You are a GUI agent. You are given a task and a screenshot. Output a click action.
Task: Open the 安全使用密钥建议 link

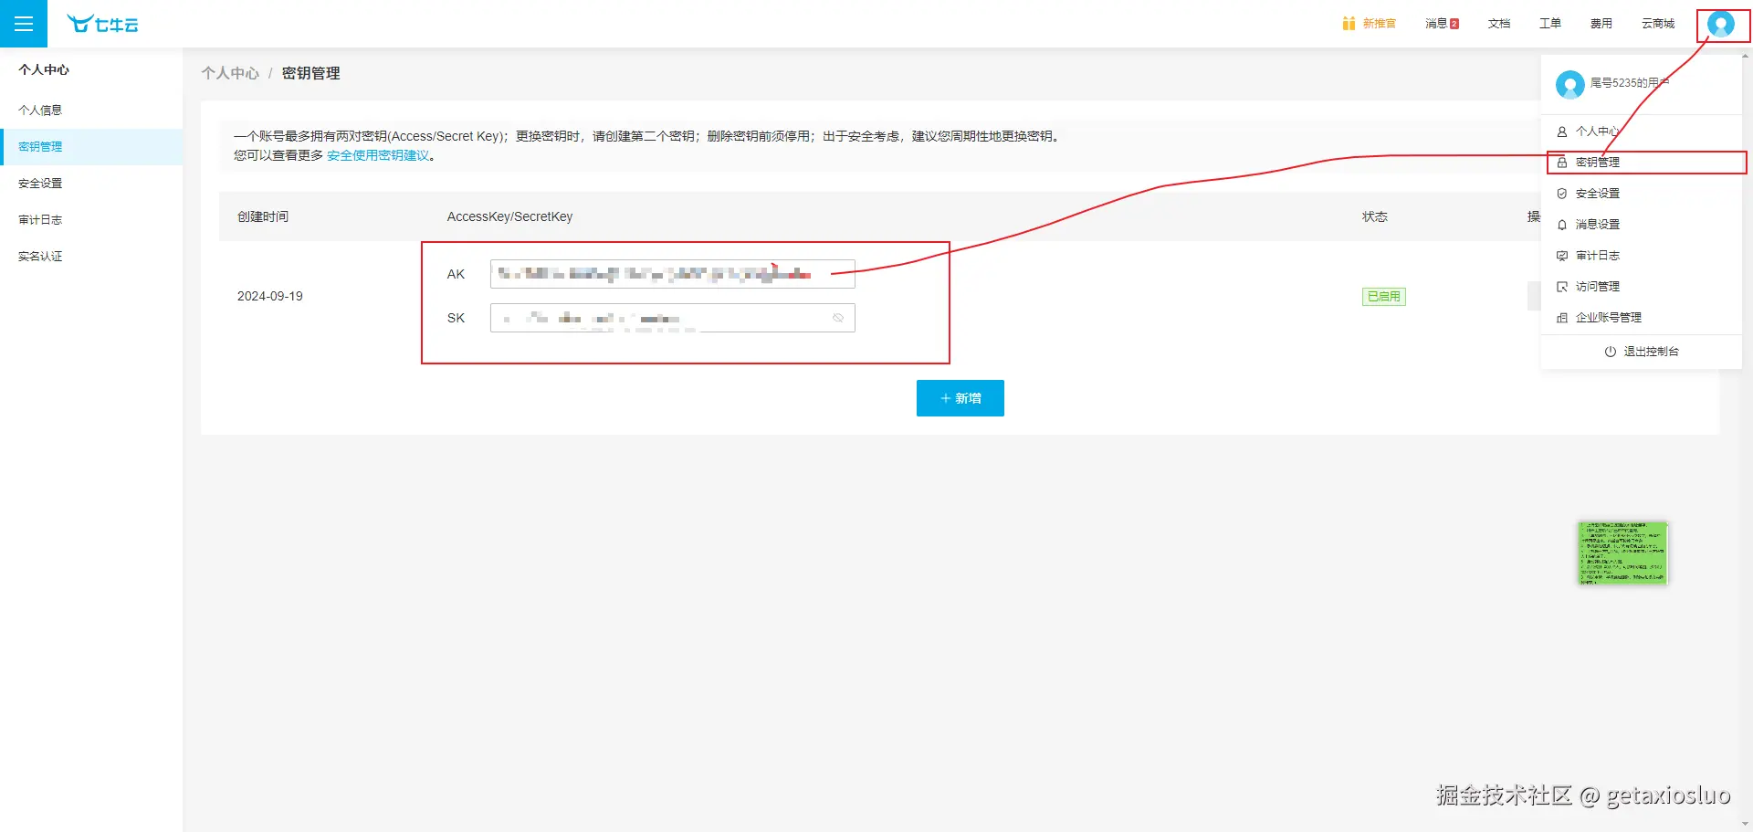pos(378,155)
